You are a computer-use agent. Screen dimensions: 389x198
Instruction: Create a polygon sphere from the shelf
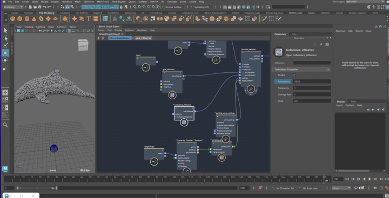(13, 18)
